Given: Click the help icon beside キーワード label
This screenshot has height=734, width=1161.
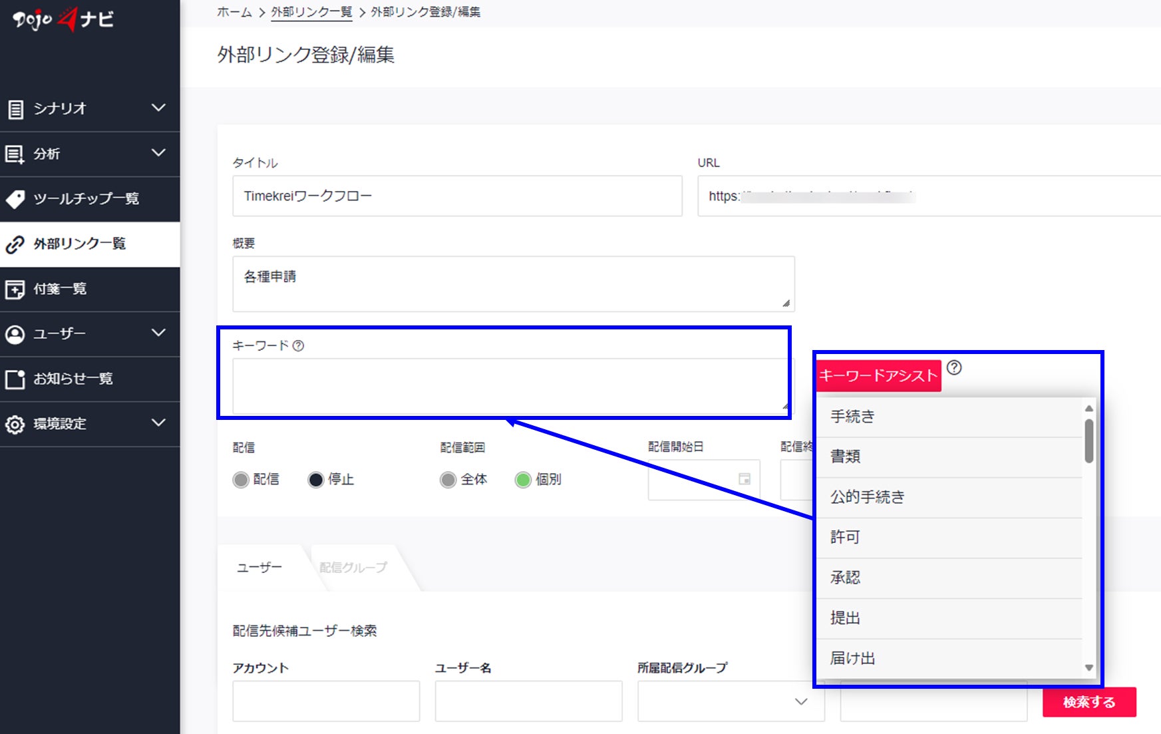Looking at the screenshot, I should pos(298,345).
